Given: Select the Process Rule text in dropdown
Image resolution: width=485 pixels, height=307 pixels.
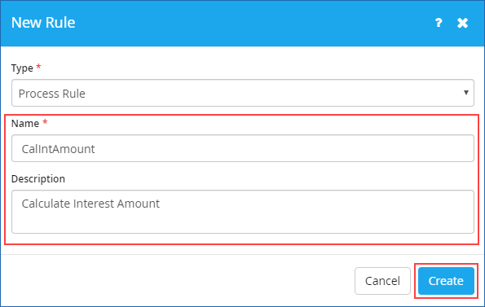Looking at the screenshot, I should pyautogui.click(x=51, y=94).
